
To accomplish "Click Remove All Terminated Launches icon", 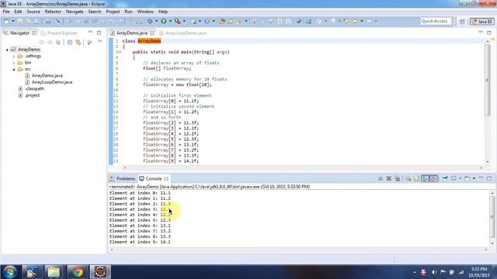I will 398,179.
